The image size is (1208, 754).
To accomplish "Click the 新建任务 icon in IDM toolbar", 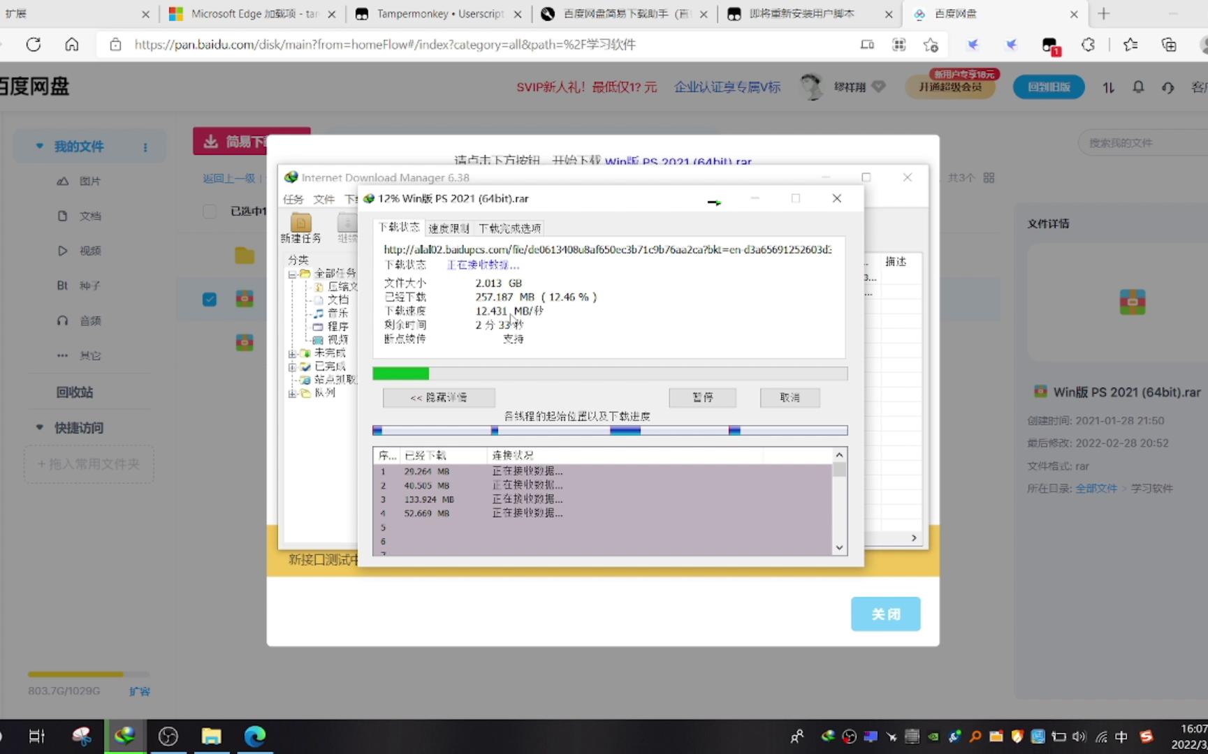I will coord(300,228).
